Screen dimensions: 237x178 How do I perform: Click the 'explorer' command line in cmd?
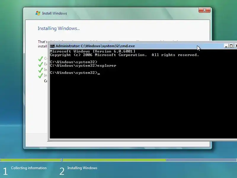(x=83, y=66)
